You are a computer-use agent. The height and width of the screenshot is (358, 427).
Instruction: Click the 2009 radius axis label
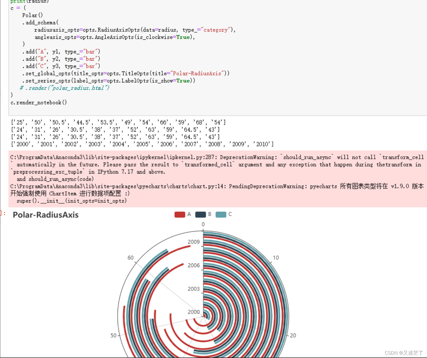point(193,242)
